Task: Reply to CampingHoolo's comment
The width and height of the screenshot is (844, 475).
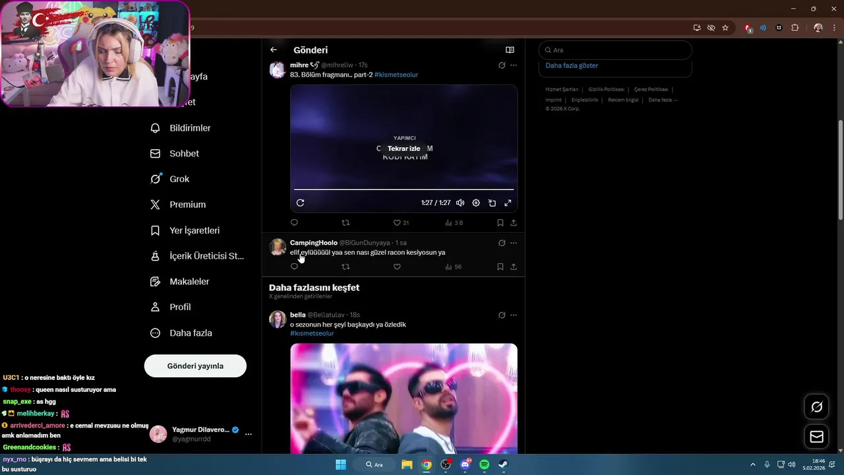Action: coord(294,267)
